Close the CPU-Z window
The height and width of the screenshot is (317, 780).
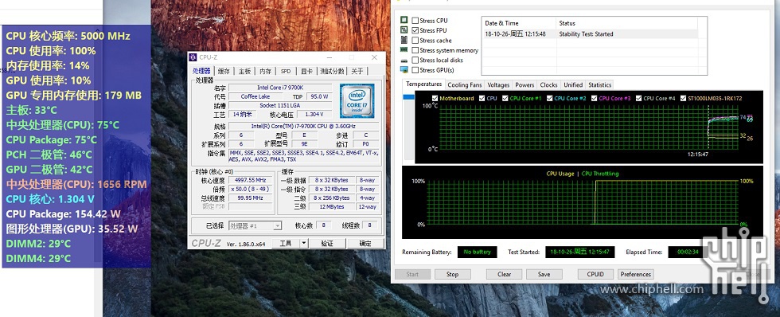coord(375,57)
